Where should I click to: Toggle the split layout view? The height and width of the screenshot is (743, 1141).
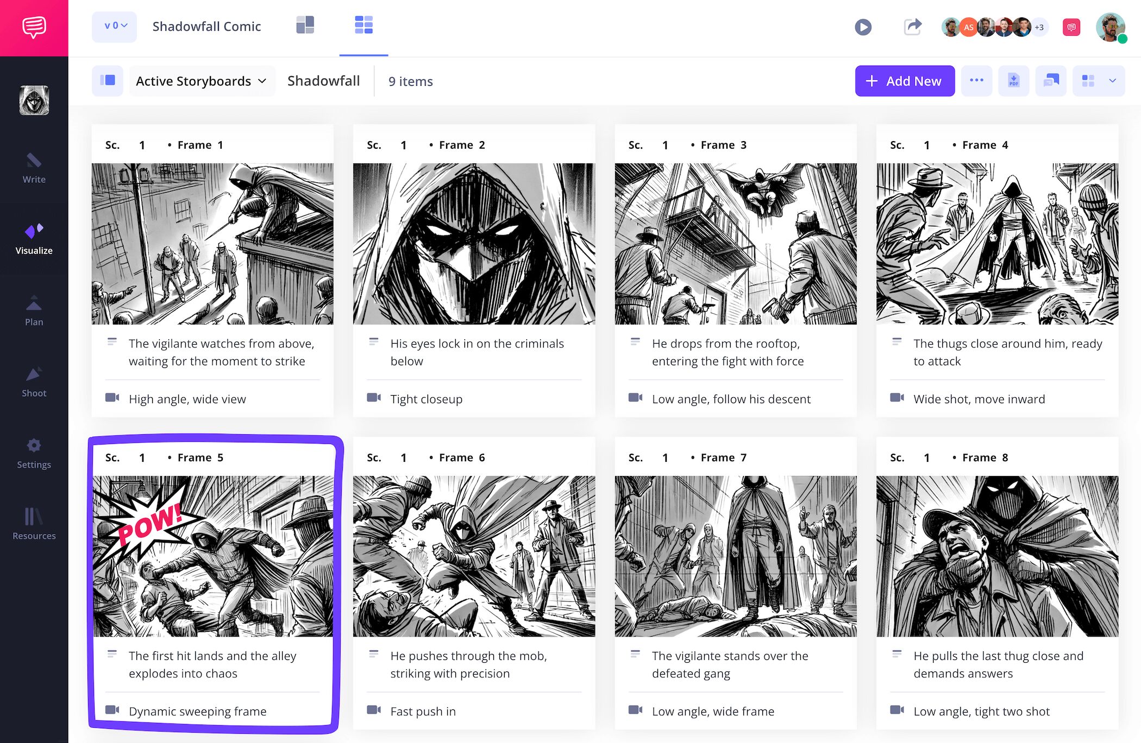pyautogui.click(x=305, y=25)
